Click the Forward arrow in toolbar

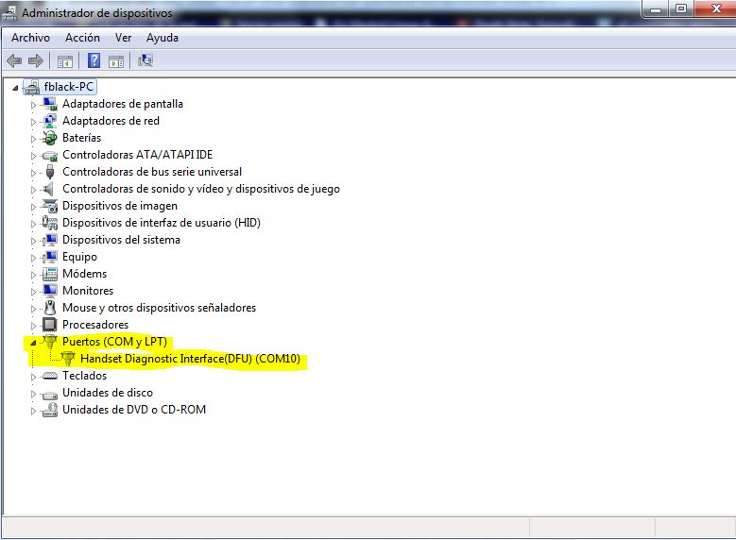[36, 61]
